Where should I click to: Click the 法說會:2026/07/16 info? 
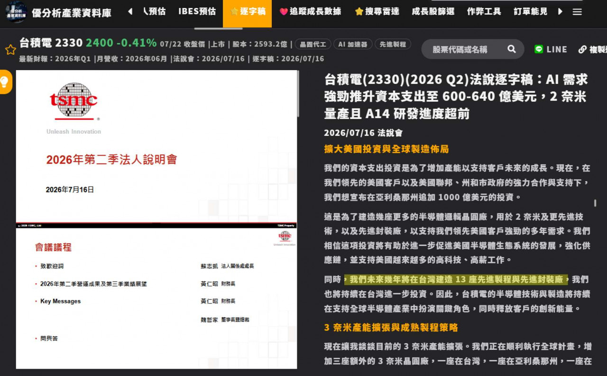coord(209,59)
